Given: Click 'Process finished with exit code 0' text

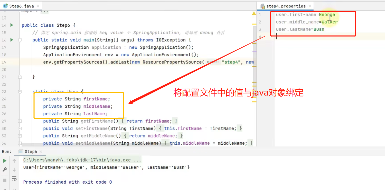Looking at the screenshot, I should click(x=68, y=182).
